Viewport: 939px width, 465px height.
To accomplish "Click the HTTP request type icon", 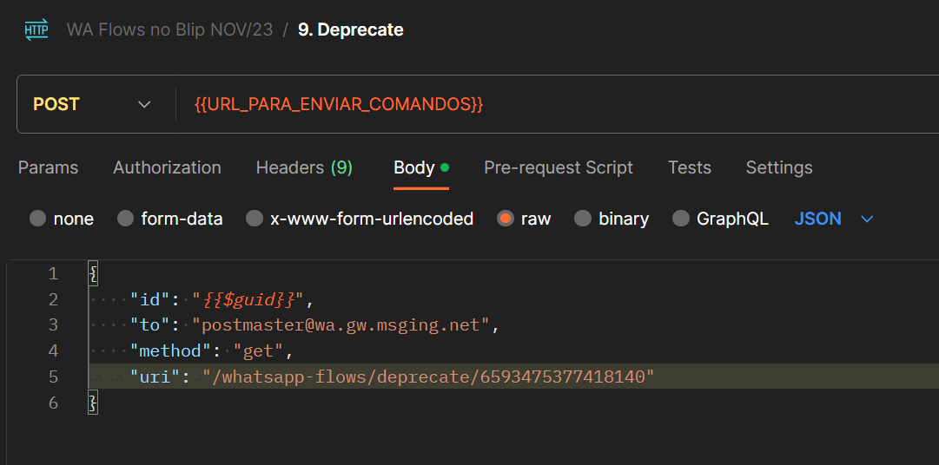I will point(36,29).
